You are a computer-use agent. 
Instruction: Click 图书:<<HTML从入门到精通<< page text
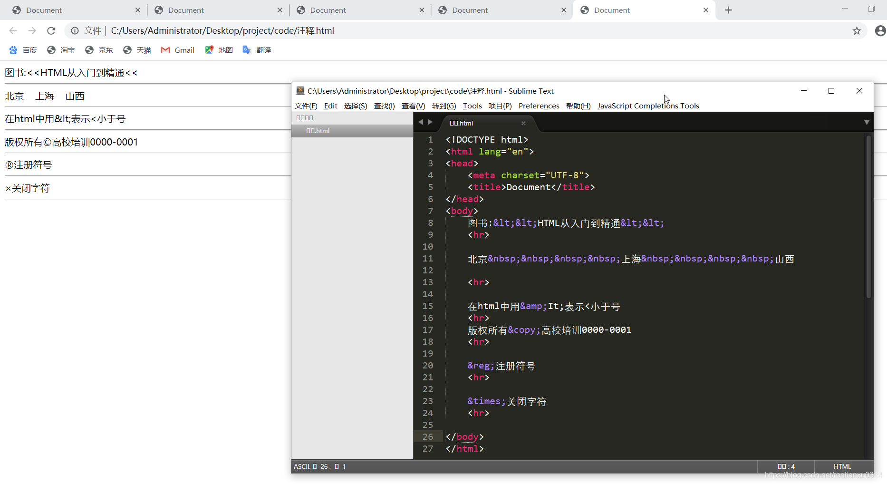[x=71, y=73]
